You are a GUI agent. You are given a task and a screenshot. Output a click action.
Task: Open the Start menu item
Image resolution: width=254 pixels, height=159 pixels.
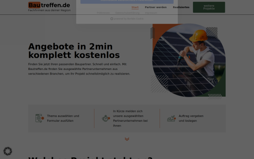click(135, 7)
